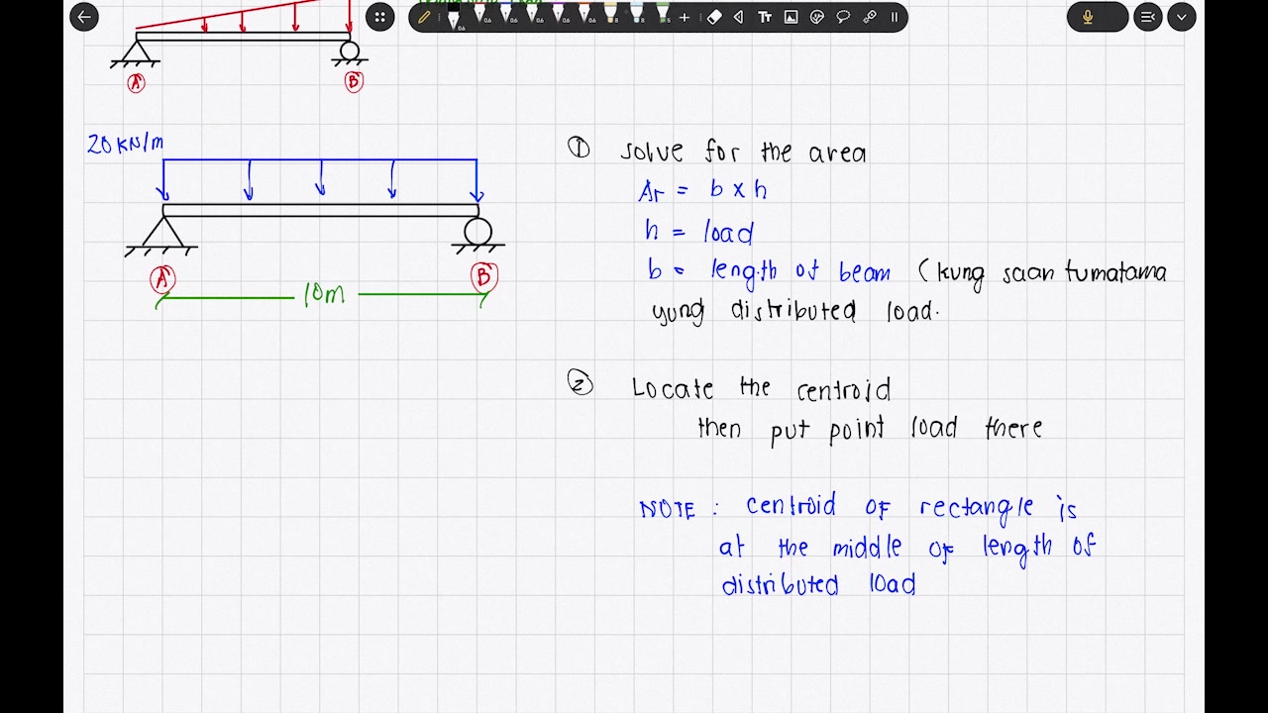Click the 'Locate the centroid' line

(x=761, y=388)
